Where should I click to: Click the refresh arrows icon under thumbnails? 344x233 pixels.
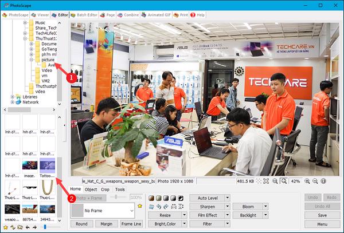[13, 227]
